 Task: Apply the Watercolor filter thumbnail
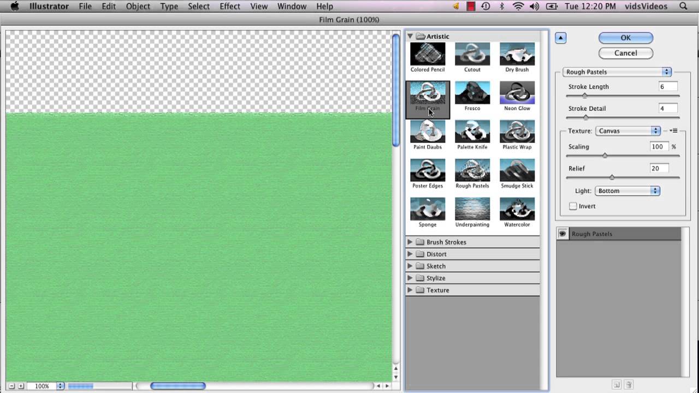click(517, 209)
